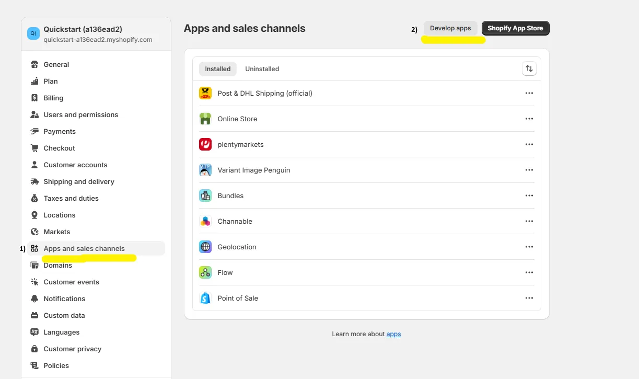
Task: Open the Billing settings page
Action: [x=96, y=98]
